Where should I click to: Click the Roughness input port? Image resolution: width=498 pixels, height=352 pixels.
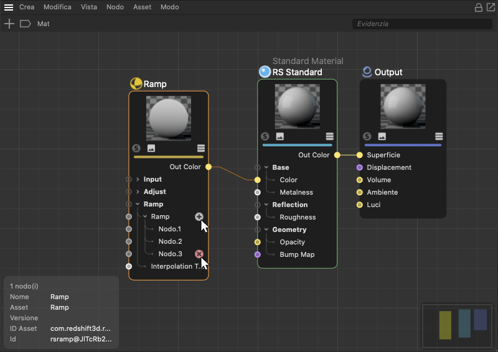(258, 217)
